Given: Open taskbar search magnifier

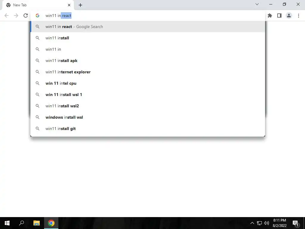Looking at the screenshot, I should pos(21,223).
